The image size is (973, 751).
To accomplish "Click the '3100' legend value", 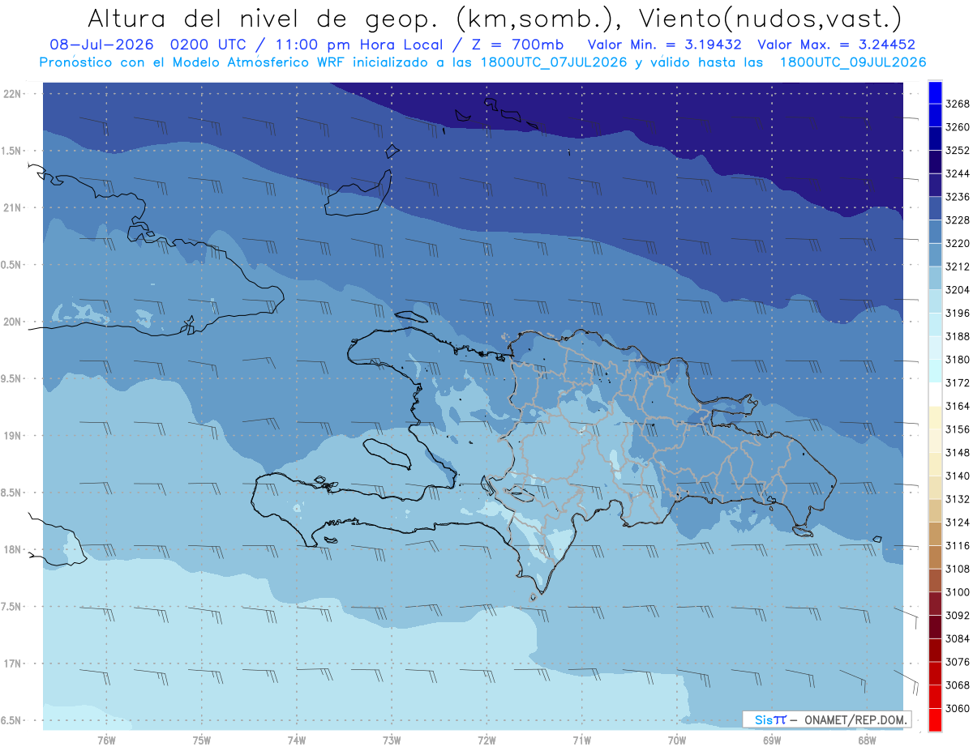I will [x=958, y=592].
